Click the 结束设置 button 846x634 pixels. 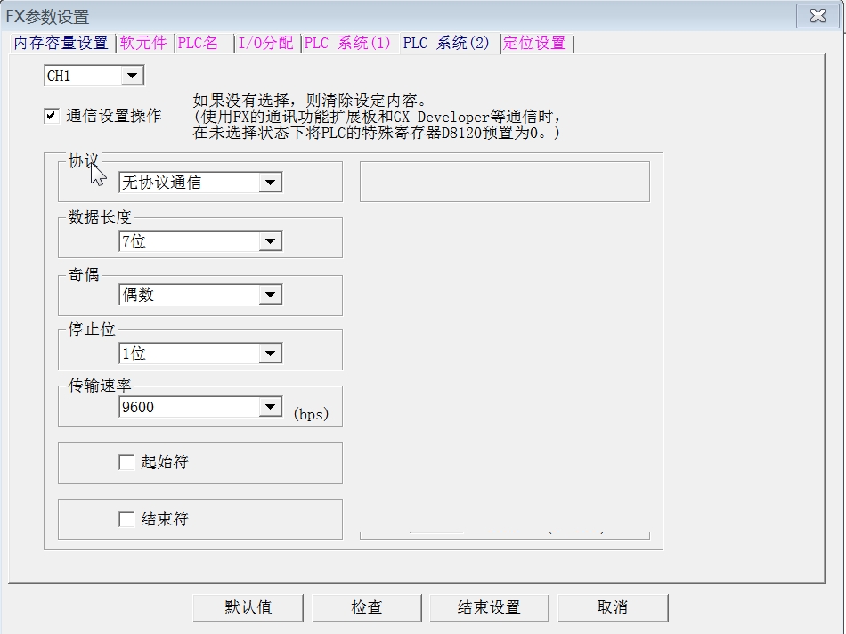[489, 607]
